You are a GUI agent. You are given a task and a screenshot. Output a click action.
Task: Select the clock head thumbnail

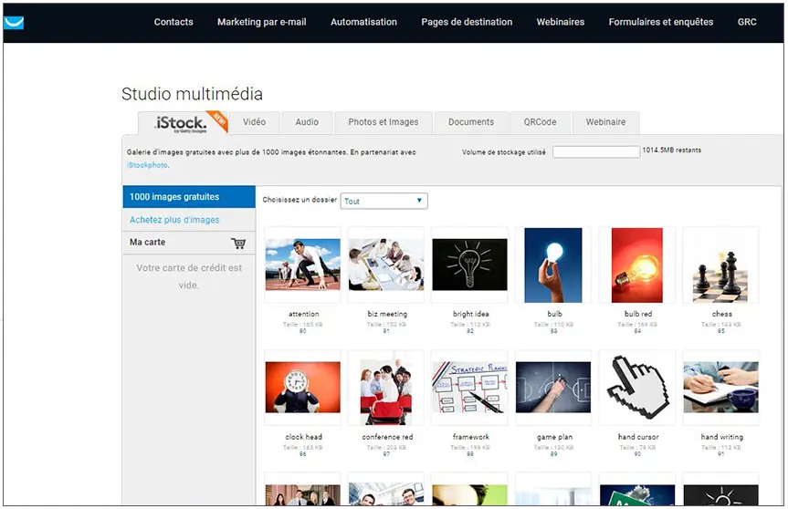302,388
